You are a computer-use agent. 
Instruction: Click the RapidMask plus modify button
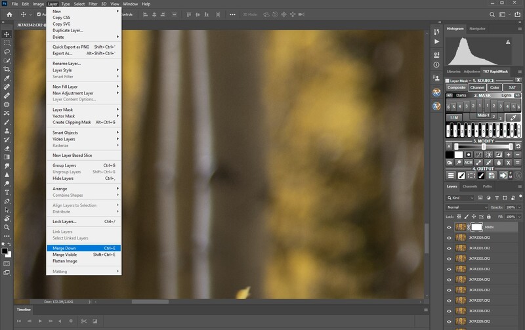508,155
